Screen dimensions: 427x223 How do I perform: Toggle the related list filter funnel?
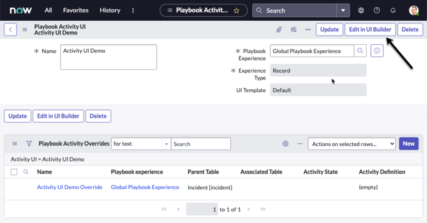click(x=29, y=144)
